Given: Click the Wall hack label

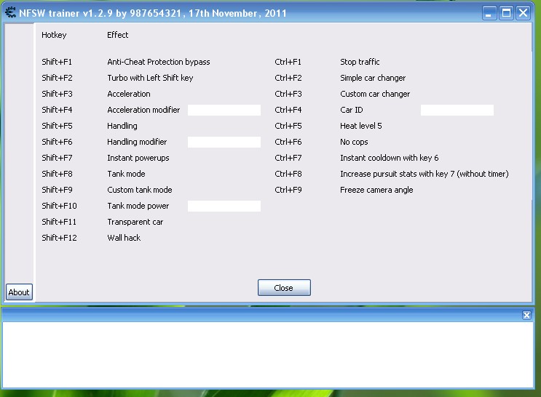Looking at the screenshot, I should pos(124,238).
